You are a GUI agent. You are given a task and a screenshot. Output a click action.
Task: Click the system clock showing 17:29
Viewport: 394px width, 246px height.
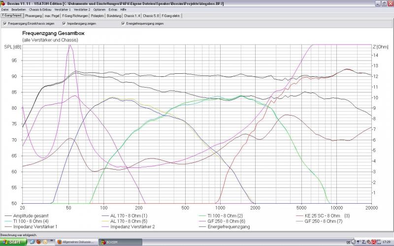tap(386, 242)
